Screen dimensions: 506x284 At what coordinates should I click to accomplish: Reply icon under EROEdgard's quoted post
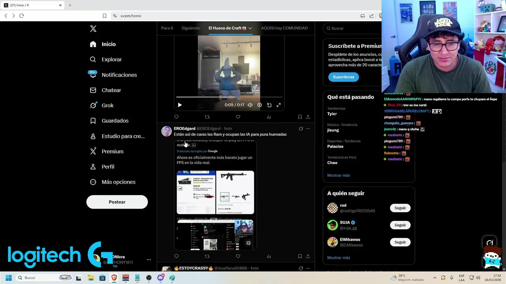(176, 256)
